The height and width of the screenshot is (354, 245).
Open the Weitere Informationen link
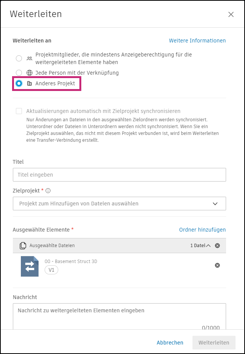197,41
